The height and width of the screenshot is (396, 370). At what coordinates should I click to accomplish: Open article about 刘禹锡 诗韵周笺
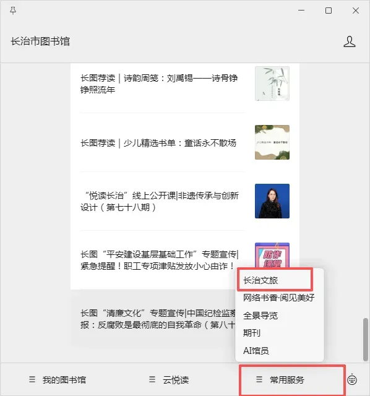tap(159, 84)
